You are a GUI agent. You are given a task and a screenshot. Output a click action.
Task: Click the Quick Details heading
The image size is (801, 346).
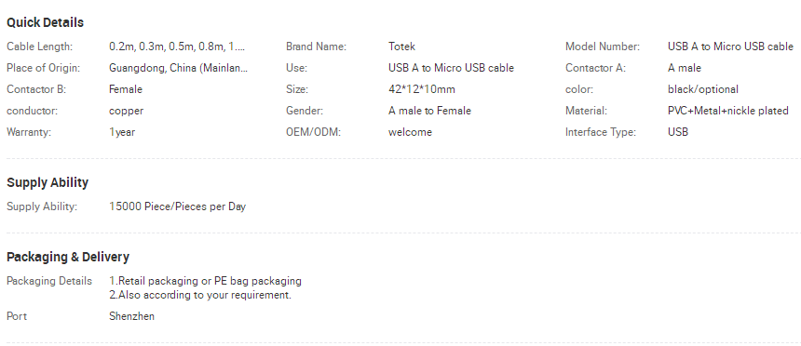click(45, 22)
